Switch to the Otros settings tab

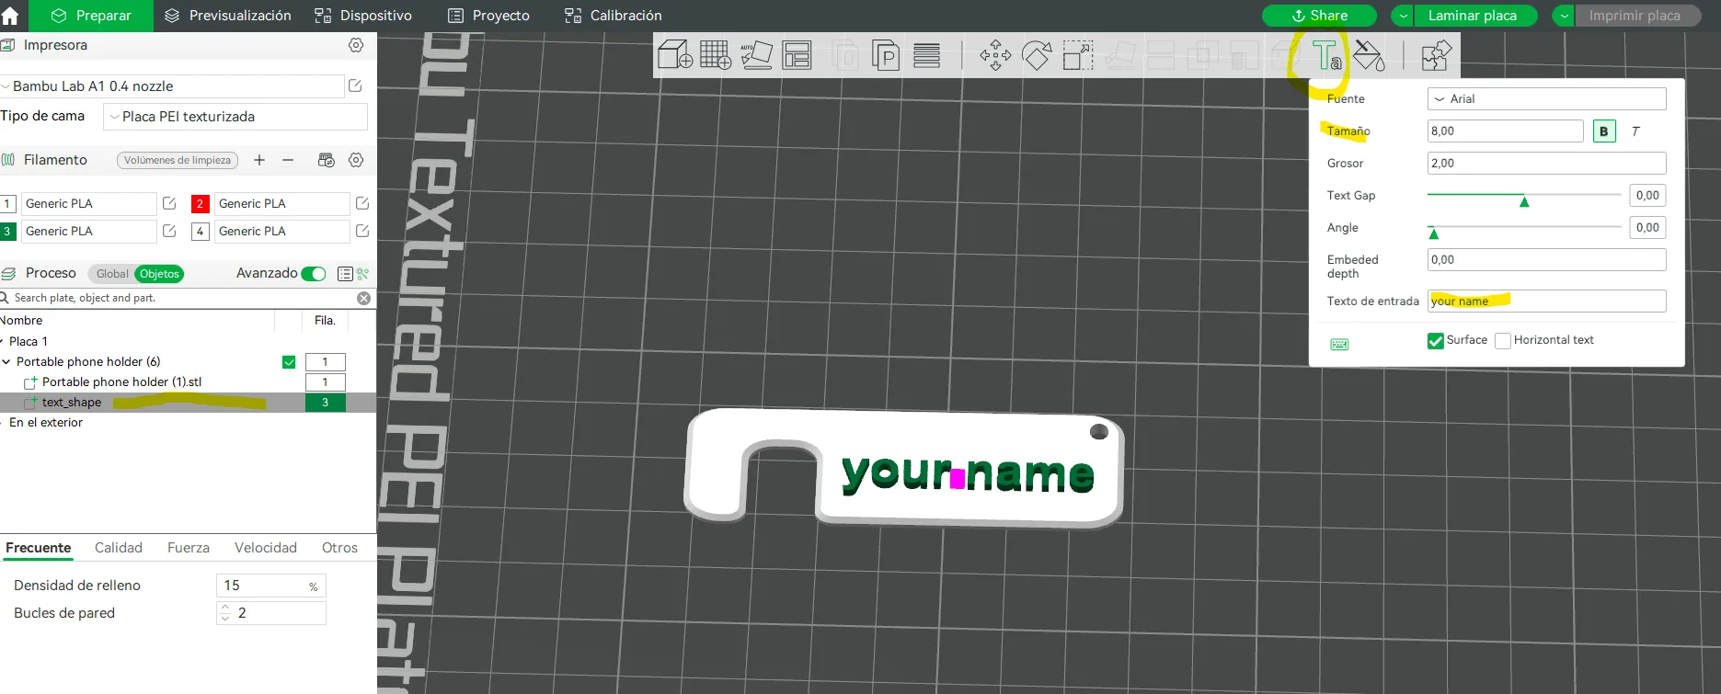(339, 548)
